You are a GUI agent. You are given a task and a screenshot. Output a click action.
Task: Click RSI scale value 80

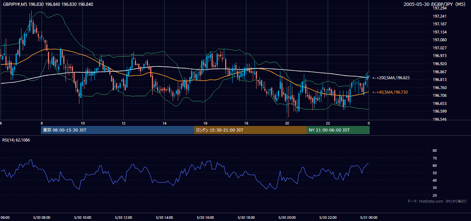[x=435, y=151]
